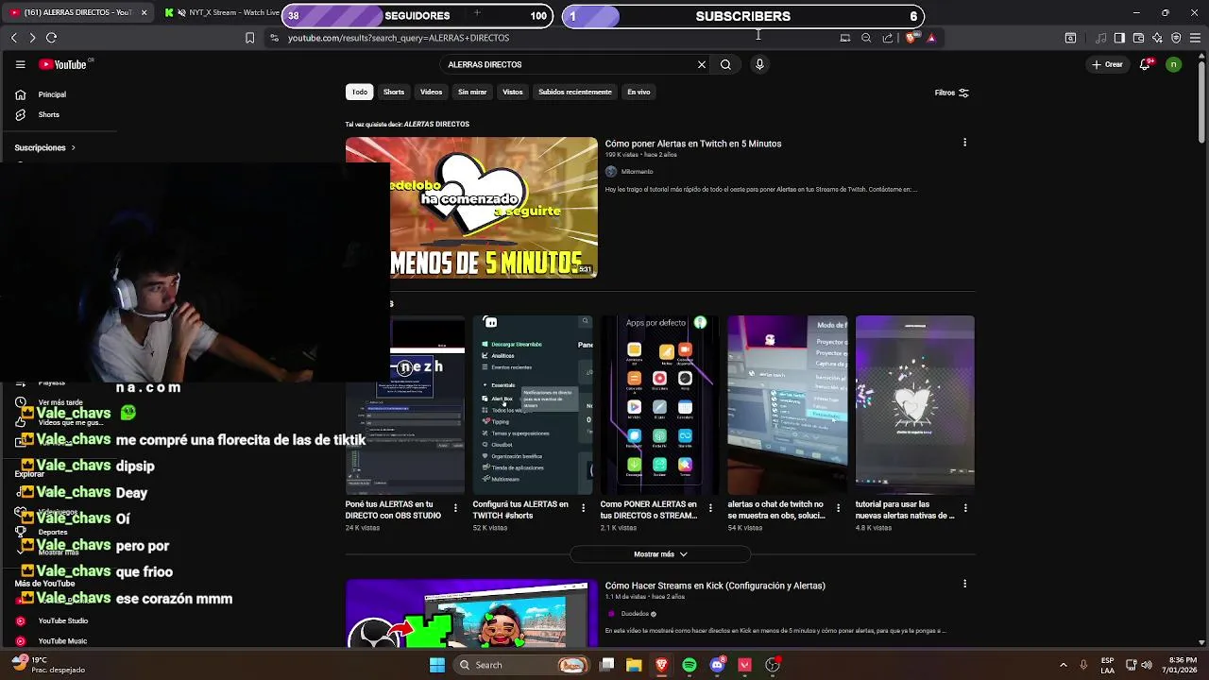Open title Cómo poner Alertas en Twitch
The height and width of the screenshot is (680, 1209).
coord(693,144)
